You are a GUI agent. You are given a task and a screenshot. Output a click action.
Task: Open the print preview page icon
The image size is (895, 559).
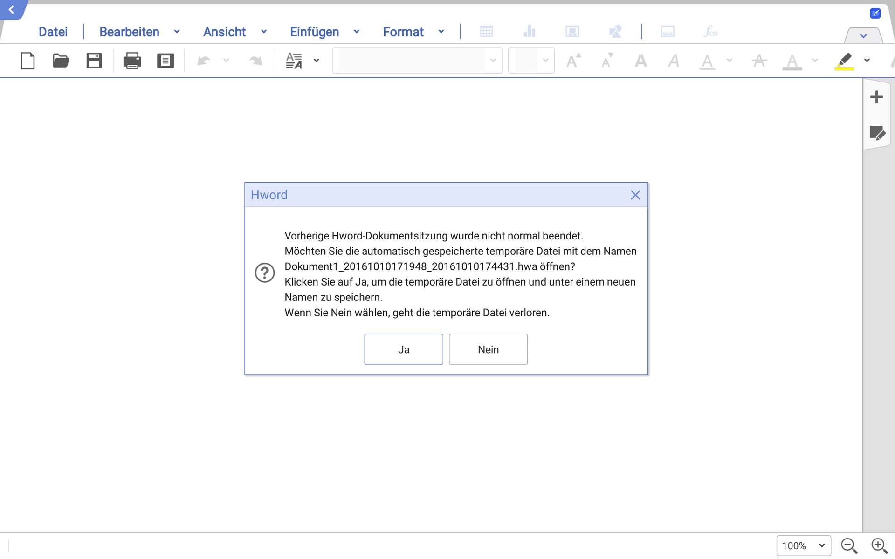[x=165, y=61]
